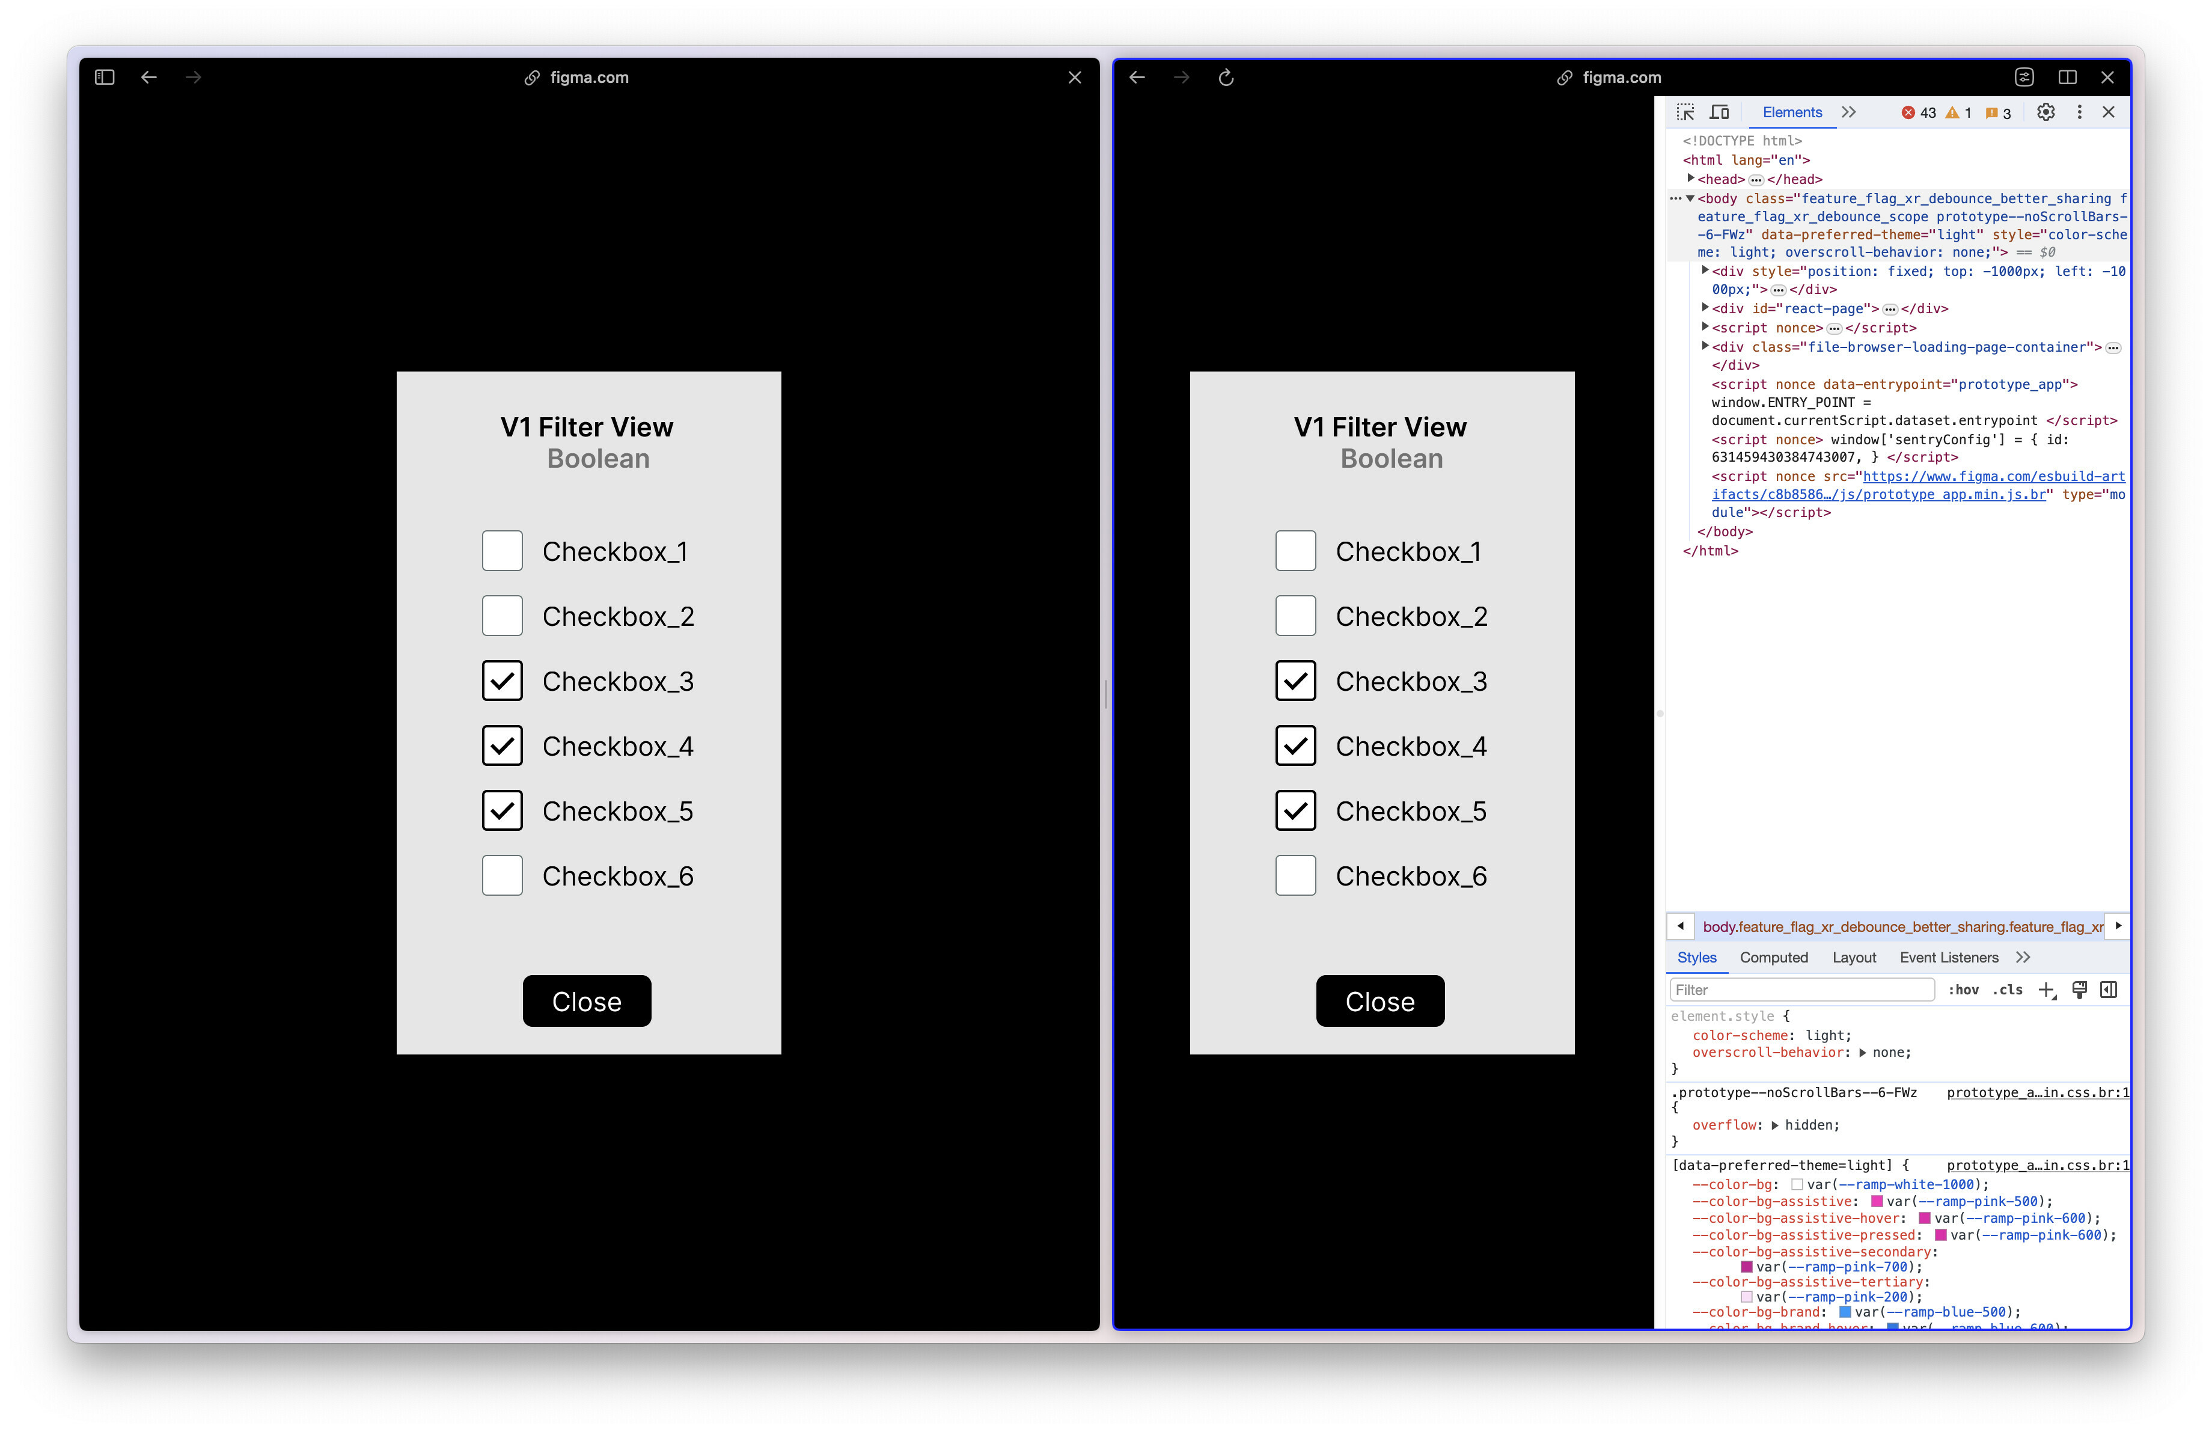Image resolution: width=2212 pixels, height=1432 pixels.
Task: Check Checkbox_2 in left window
Action: [502, 616]
